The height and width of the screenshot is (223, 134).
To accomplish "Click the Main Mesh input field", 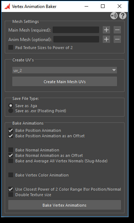I will coord(76,30).
